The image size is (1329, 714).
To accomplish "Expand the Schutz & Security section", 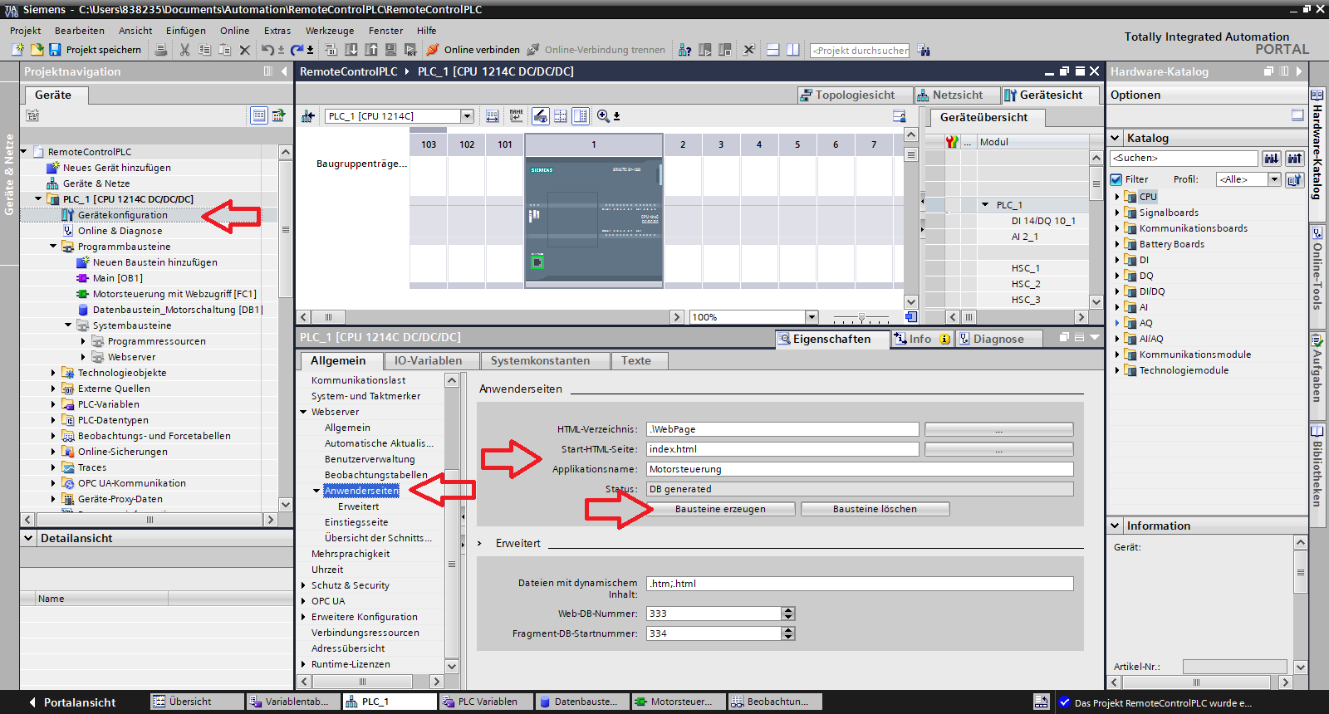I will pos(303,585).
